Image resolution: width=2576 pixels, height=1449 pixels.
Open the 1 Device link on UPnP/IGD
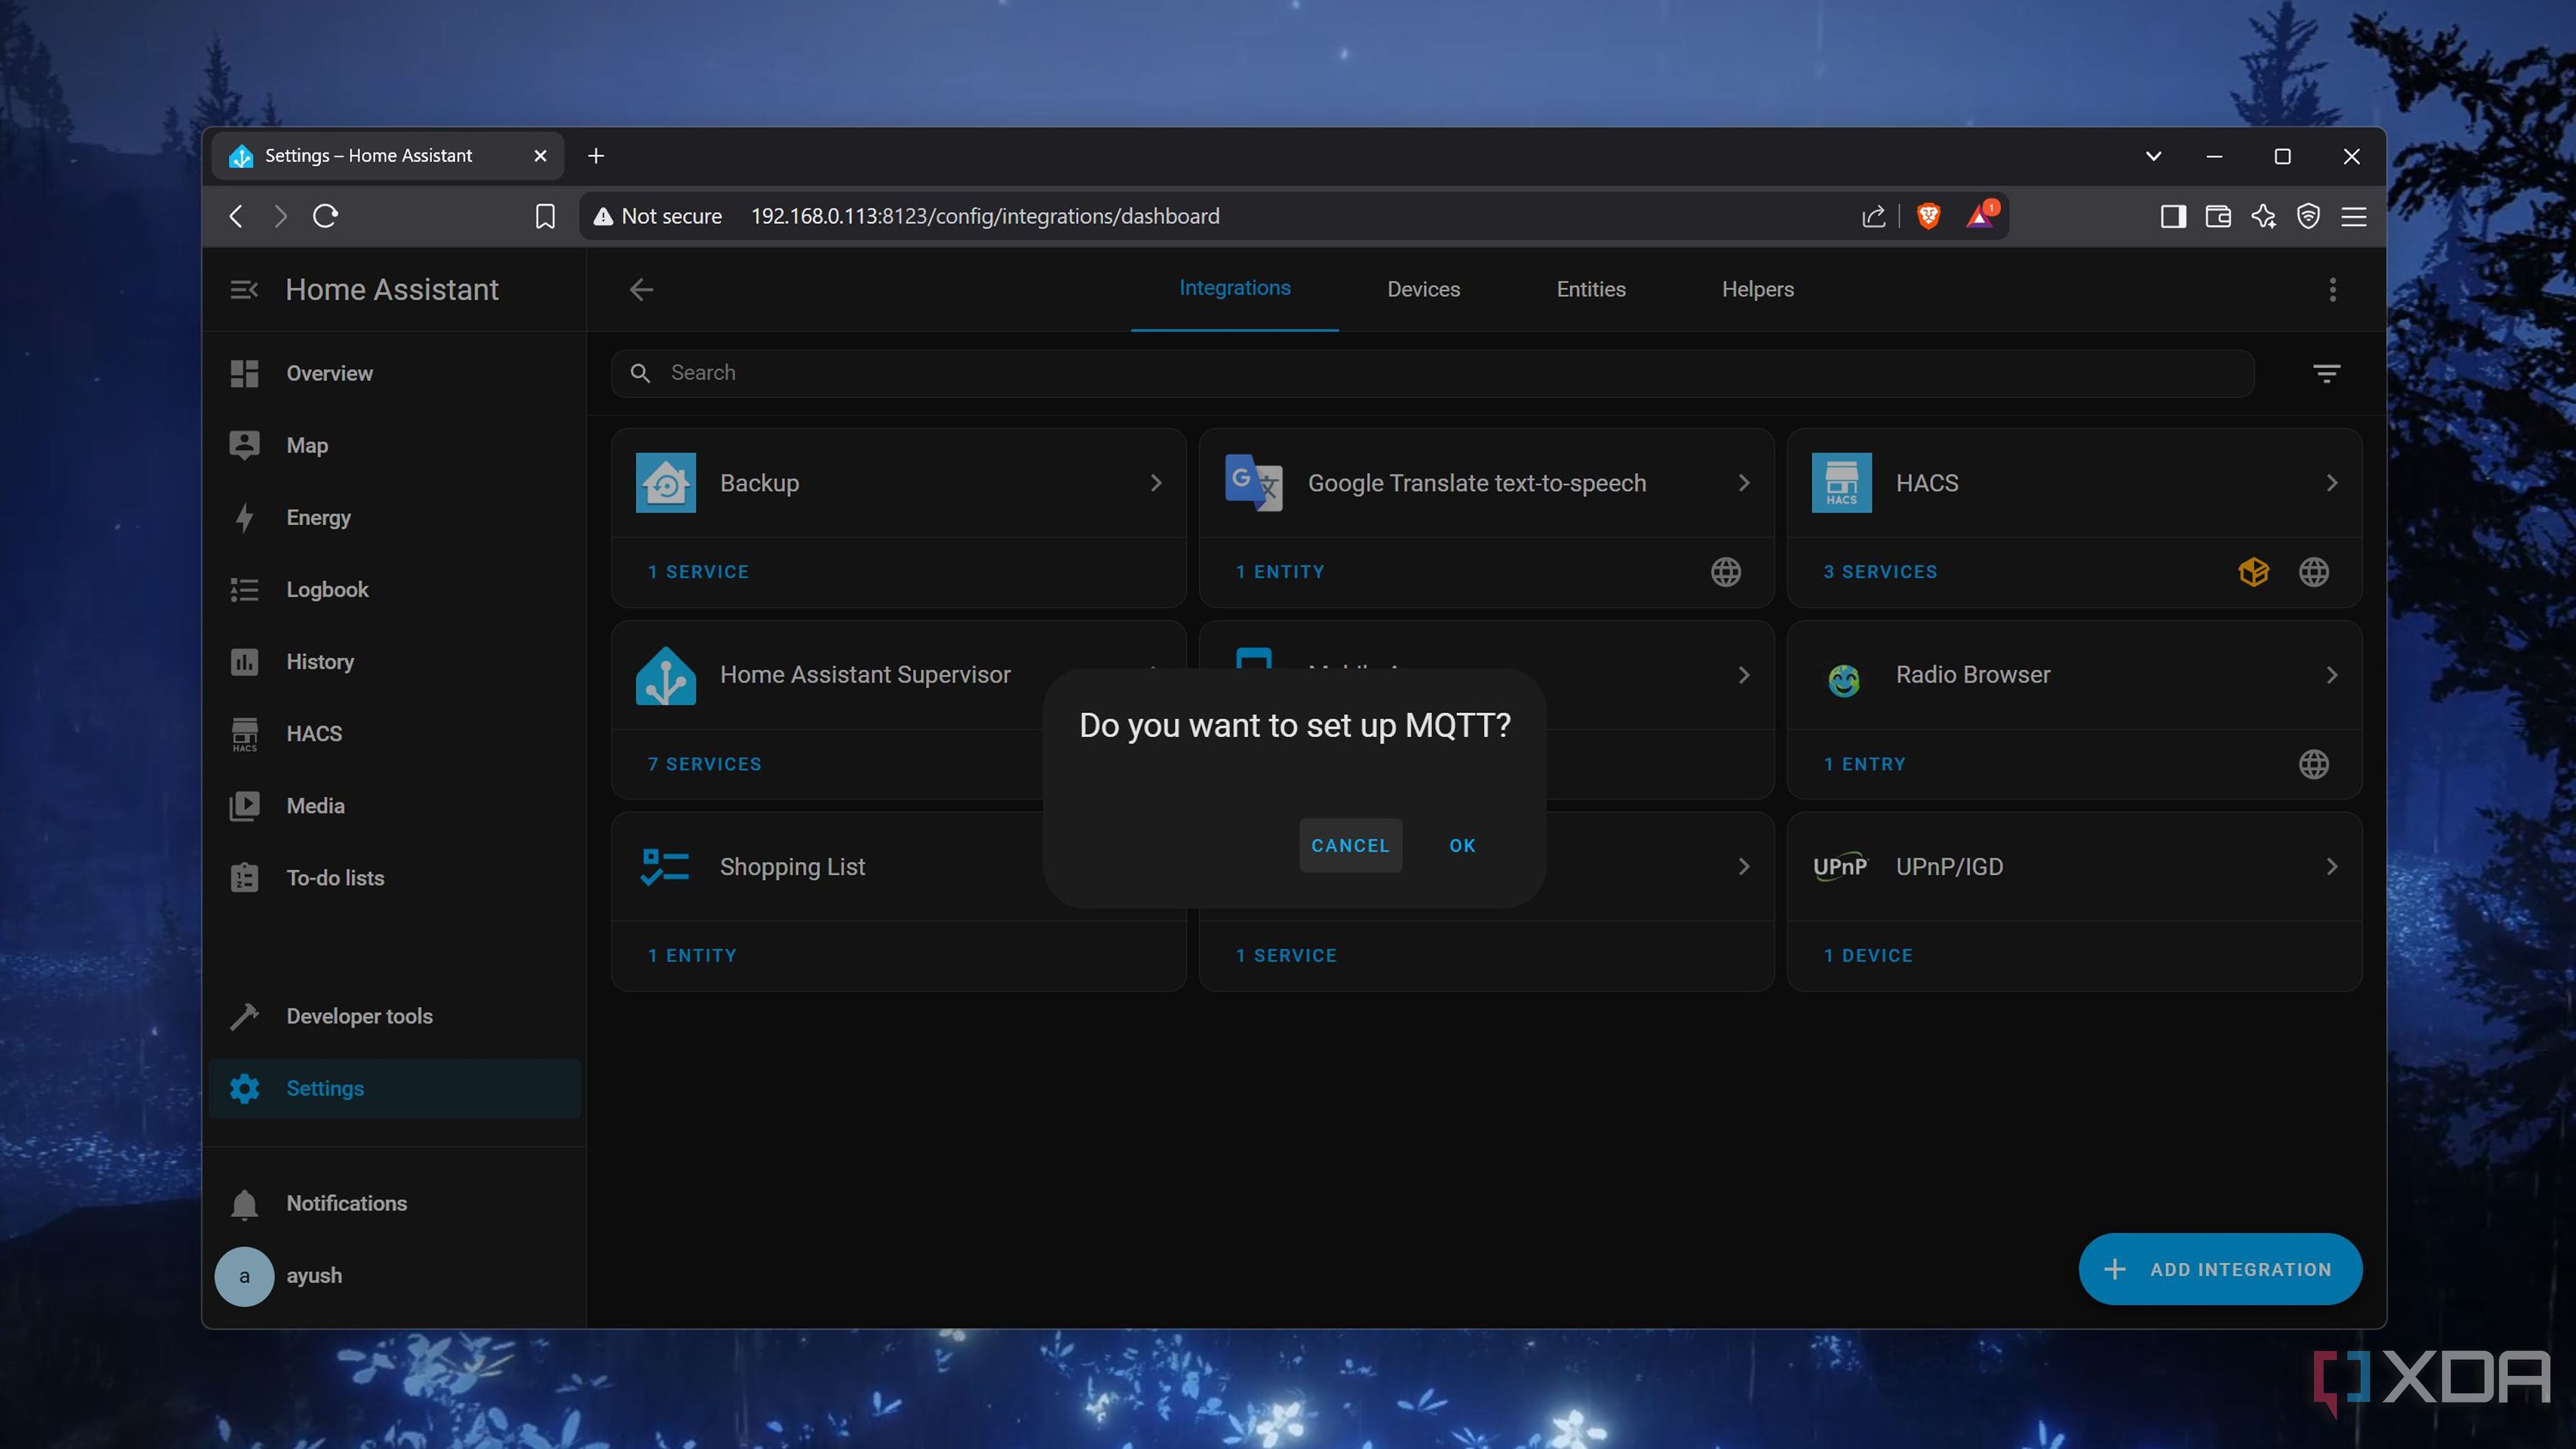click(1867, 955)
